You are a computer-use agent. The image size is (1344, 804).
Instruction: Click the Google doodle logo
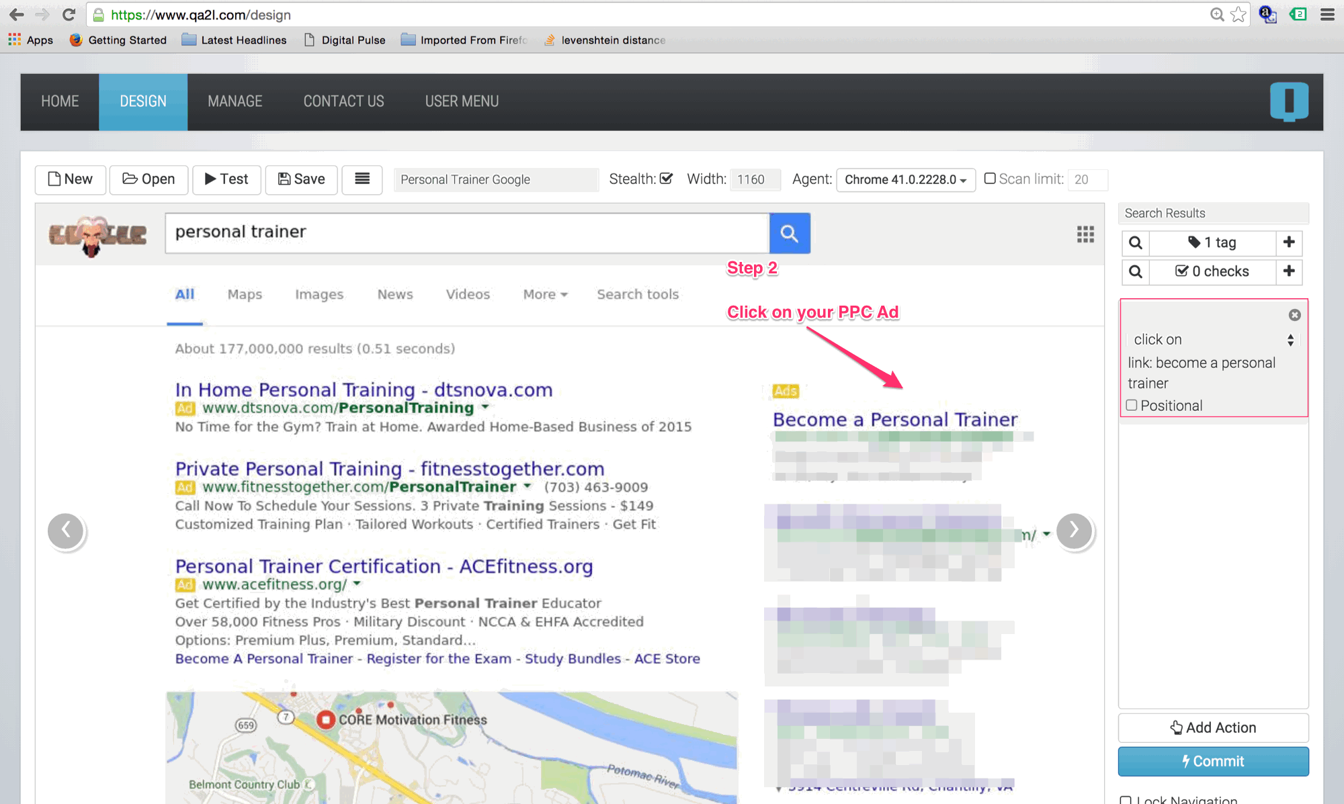97,236
